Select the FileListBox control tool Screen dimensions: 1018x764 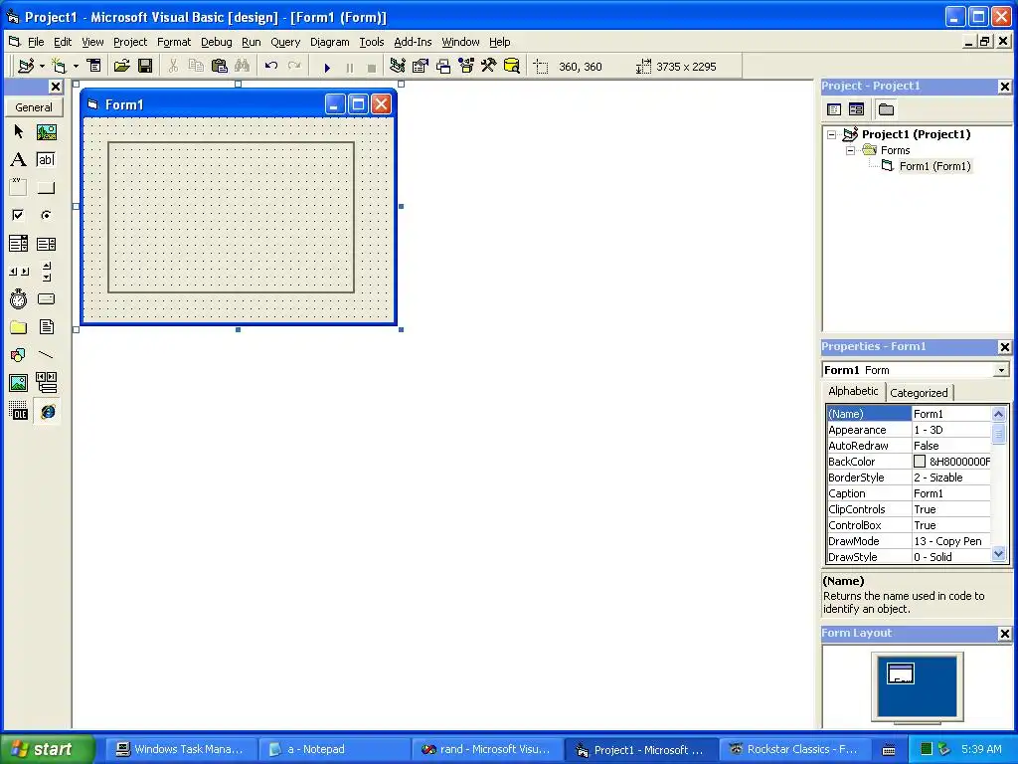(x=46, y=327)
